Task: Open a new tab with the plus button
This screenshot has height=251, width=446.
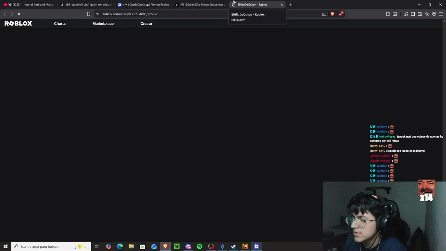Action: tap(290, 5)
